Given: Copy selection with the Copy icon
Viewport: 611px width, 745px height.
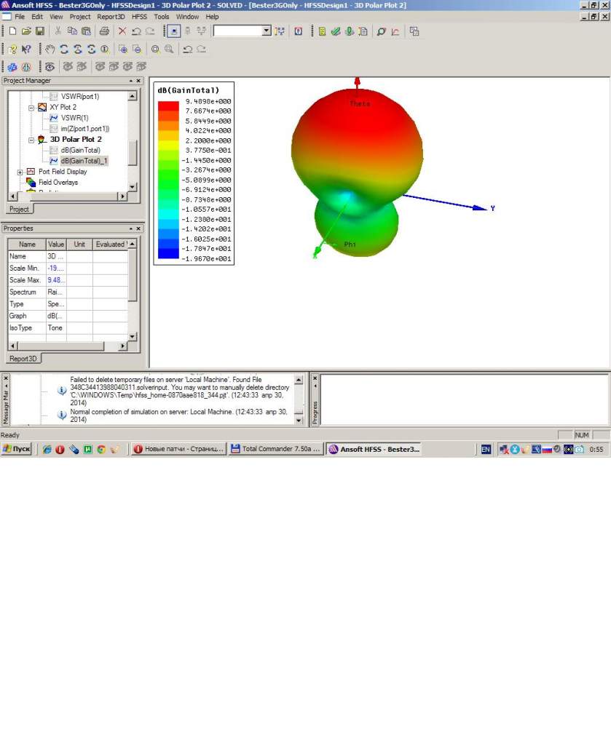Looking at the screenshot, I should click(x=72, y=31).
